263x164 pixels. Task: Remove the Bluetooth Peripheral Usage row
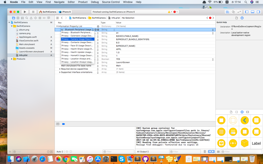(x=98, y=30)
